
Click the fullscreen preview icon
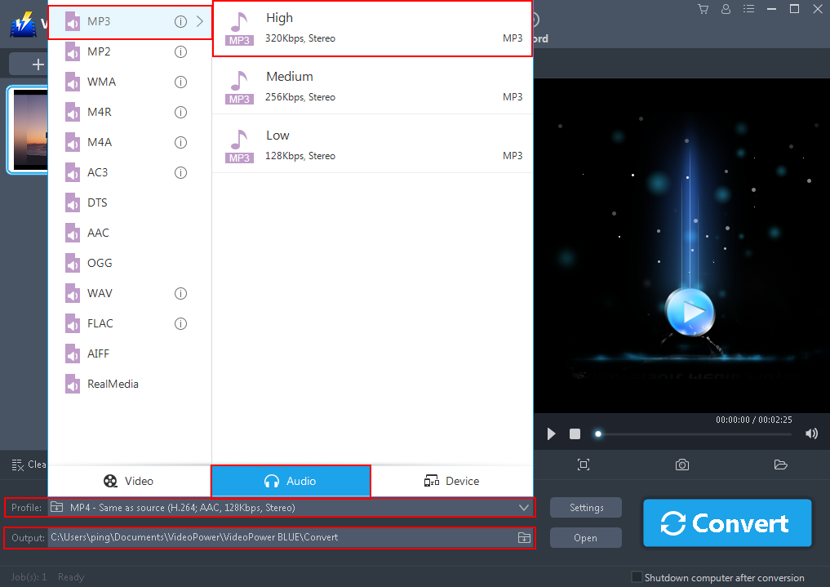point(584,464)
